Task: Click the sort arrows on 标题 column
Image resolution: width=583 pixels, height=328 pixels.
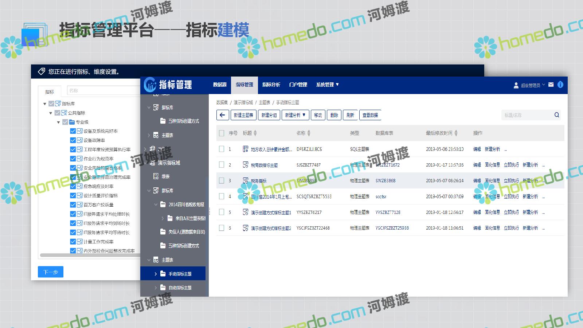Action: [255, 133]
